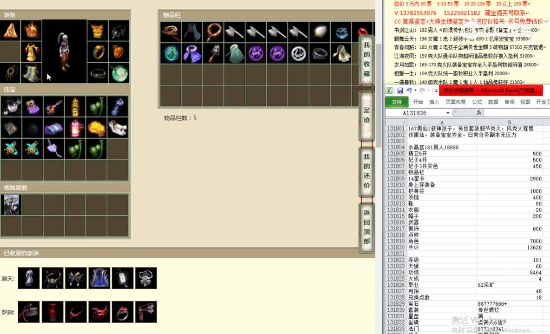Select first 洞天 set item
The image size is (550, 334).
29,278
